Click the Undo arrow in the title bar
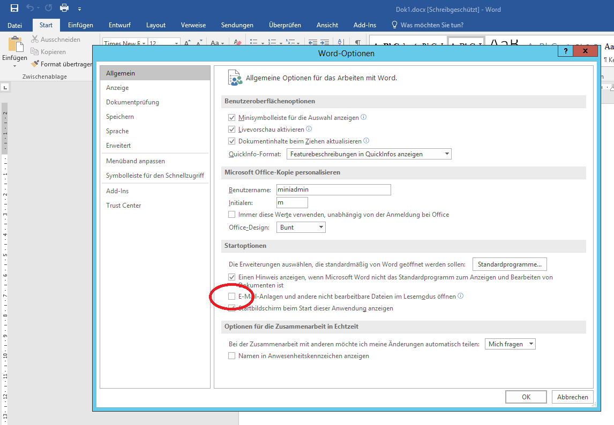 point(31,8)
